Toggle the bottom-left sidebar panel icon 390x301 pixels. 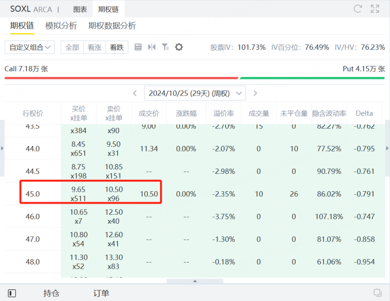pyautogui.click(x=12, y=293)
